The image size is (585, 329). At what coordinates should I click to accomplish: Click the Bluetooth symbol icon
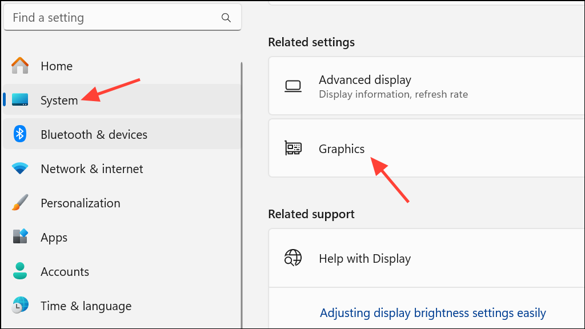[20, 134]
